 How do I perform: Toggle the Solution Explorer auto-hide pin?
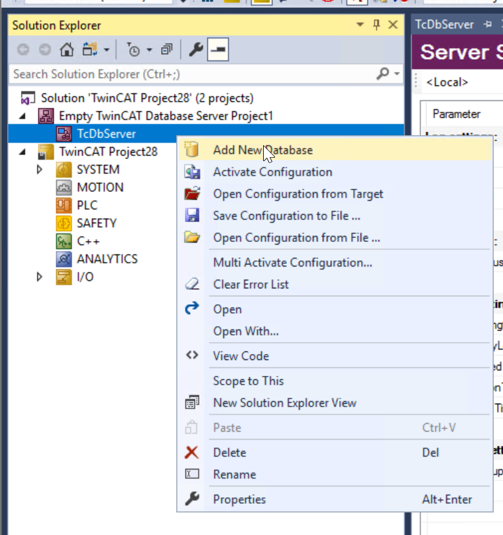point(376,25)
